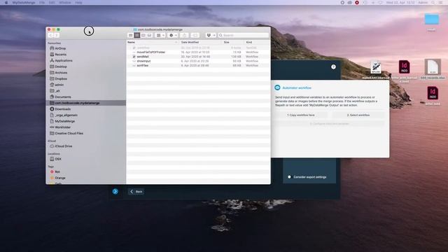Image resolution: width=448 pixels, height=252 pixels.
Task: Click the help question mark icon
Action: pyautogui.click(x=333, y=67)
